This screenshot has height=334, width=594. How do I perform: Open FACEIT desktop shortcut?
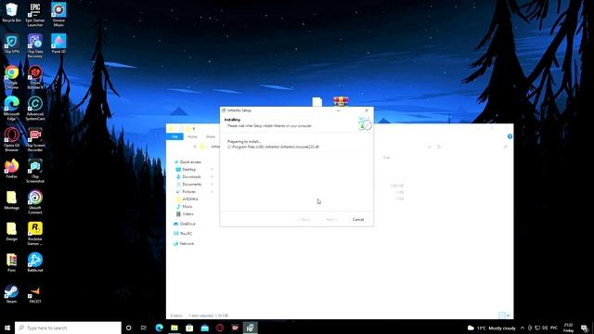(x=35, y=294)
